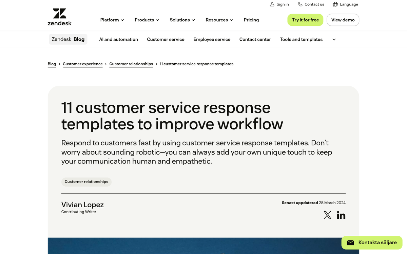Open the Language globe icon

click(x=335, y=4)
